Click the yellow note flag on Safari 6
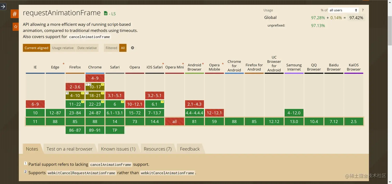The height and width of the screenshot is (184, 392). [123, 102]
